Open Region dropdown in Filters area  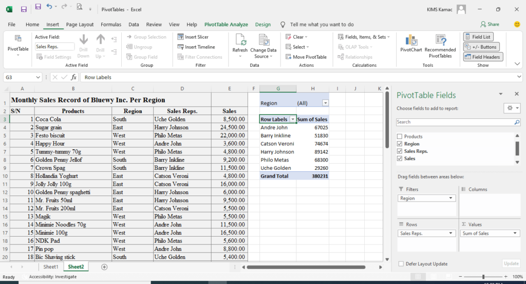(x=451, y=198)
